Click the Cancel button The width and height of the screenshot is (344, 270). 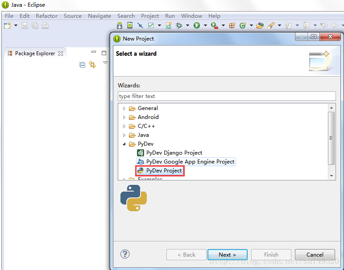click(x=315, y=255)
